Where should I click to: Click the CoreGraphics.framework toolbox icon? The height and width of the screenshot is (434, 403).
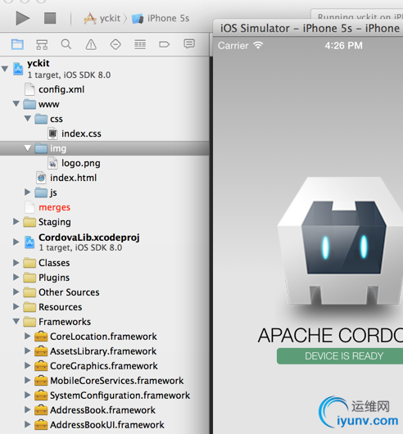click(x=41, y=366)
